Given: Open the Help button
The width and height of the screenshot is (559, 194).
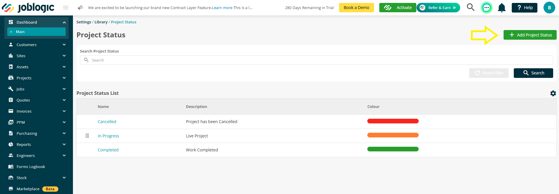Looking at the screenshot, I should tap(524, 8).
